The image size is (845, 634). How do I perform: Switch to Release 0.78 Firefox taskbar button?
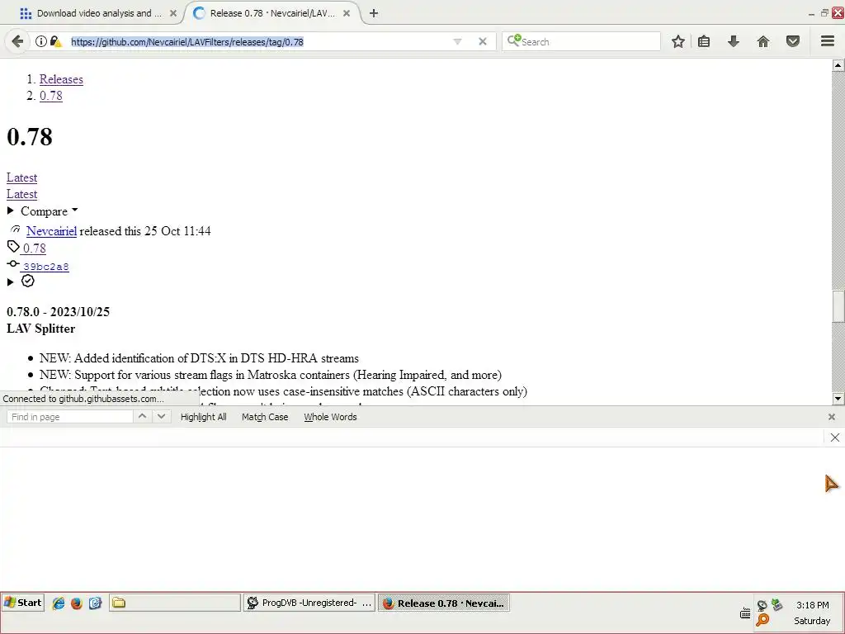(443, 603)
